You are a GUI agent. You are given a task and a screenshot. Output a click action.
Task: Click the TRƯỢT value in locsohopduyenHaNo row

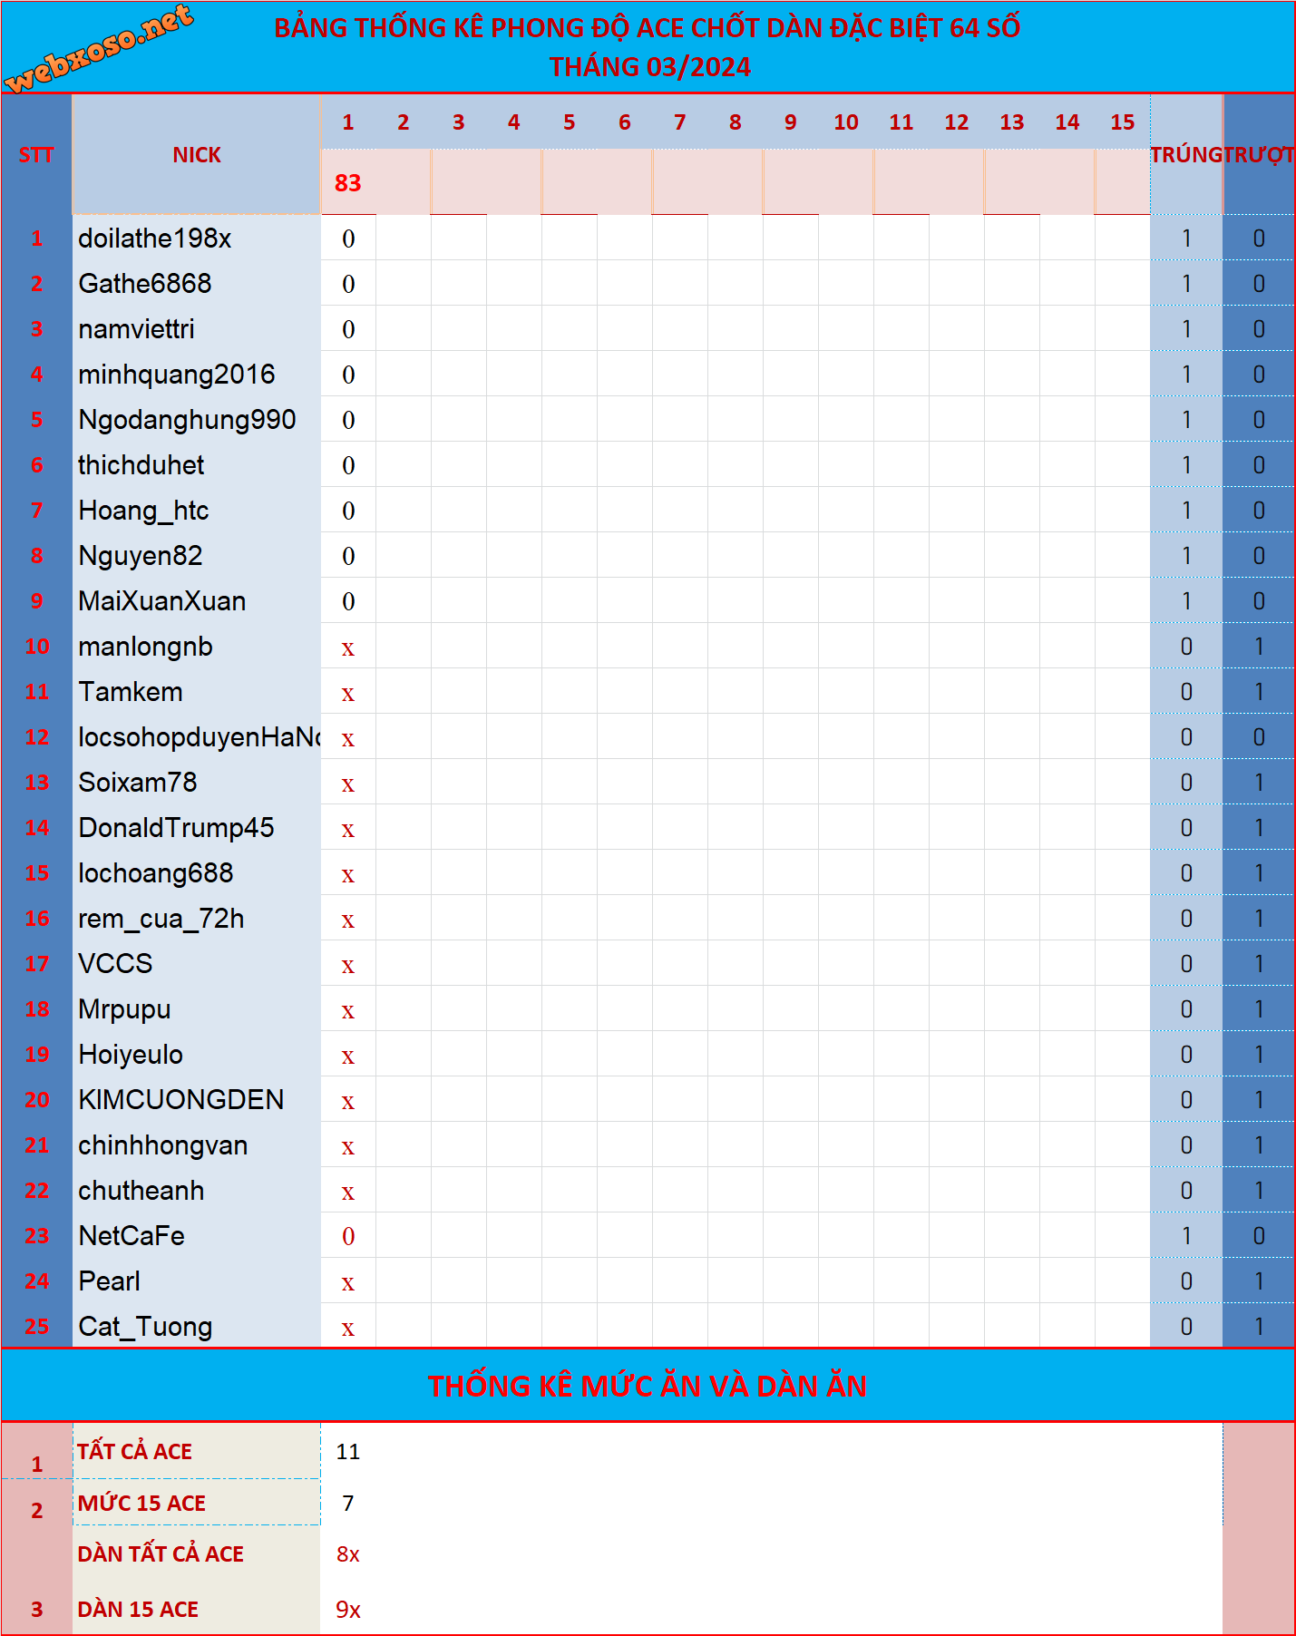point(1259,737)
